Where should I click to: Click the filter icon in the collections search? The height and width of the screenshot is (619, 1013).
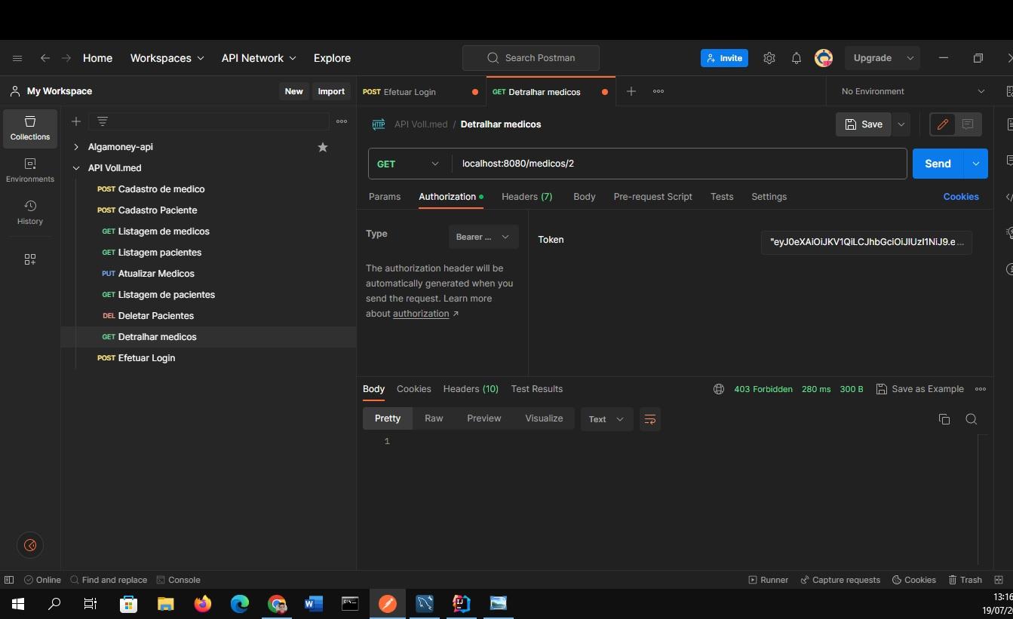coord(103,121)
